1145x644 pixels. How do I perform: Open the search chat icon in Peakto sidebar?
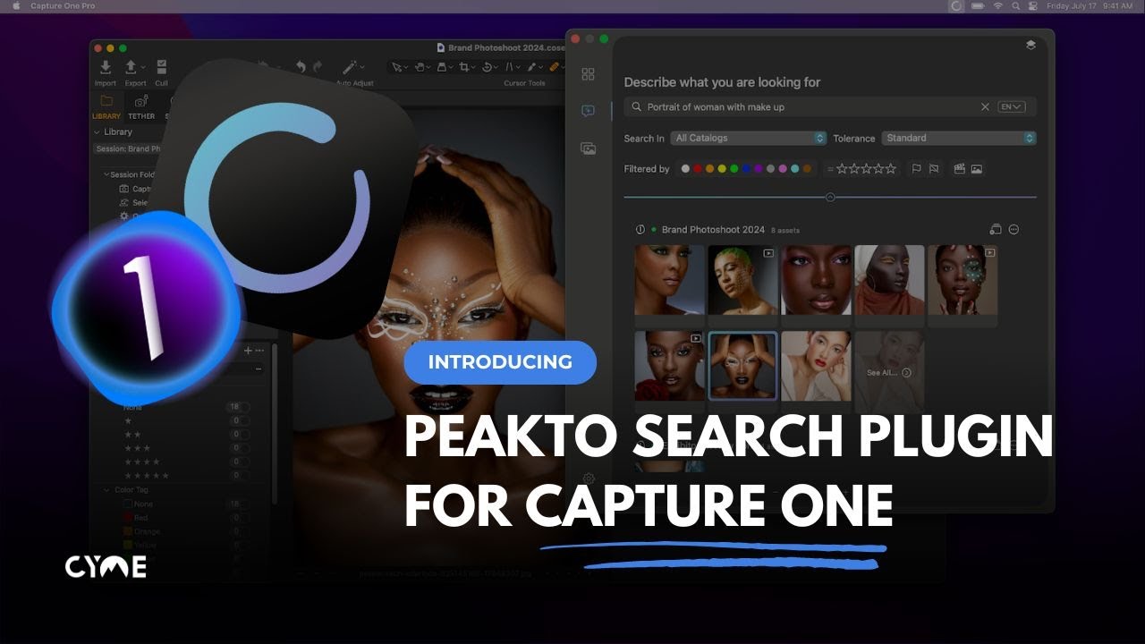588,111
